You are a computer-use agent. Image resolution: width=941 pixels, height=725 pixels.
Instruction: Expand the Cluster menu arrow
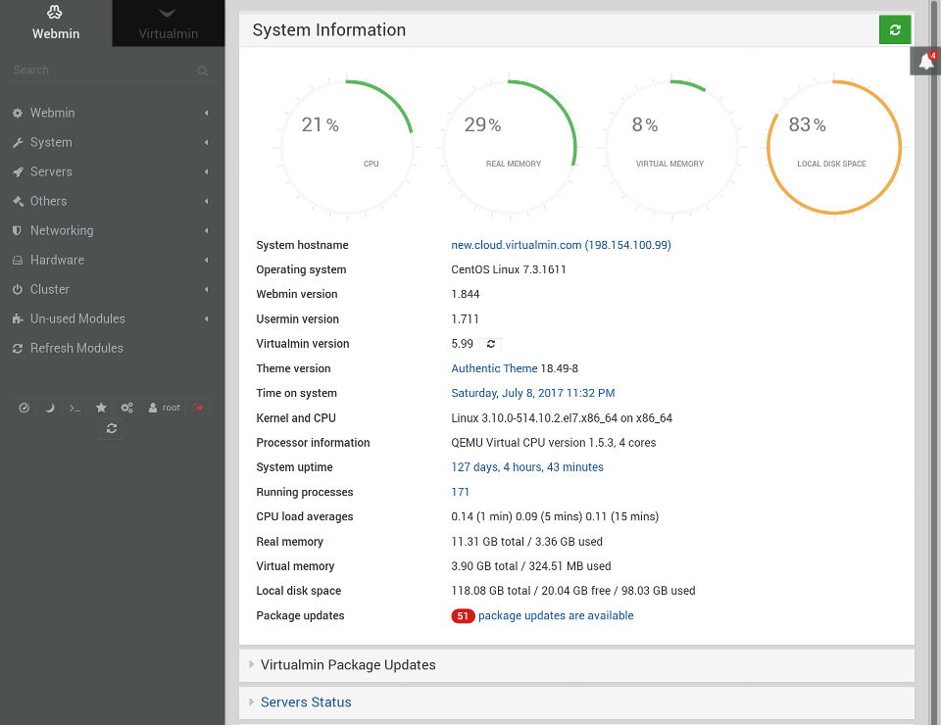pyautogui.click(x=207, y=289)
